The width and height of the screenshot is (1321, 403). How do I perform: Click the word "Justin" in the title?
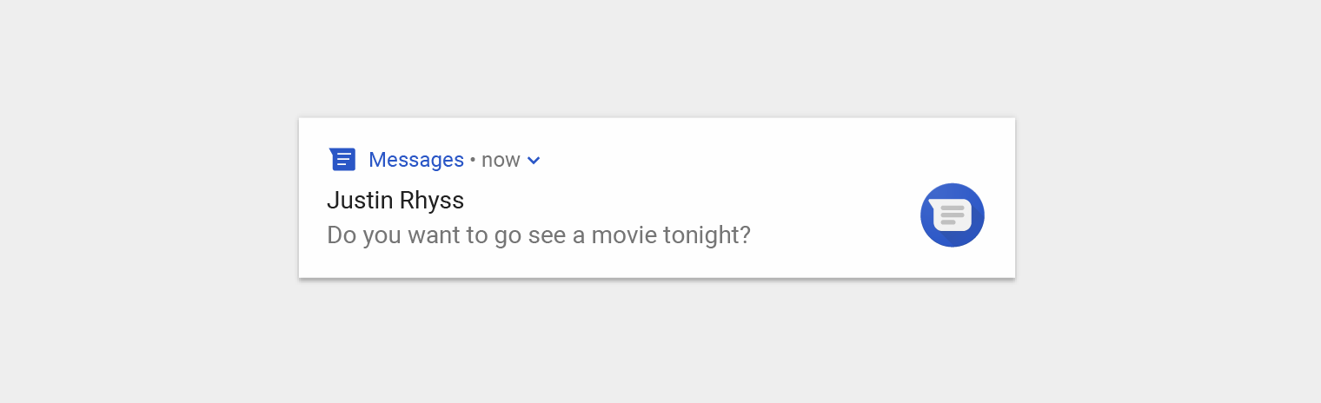[359, 201]
